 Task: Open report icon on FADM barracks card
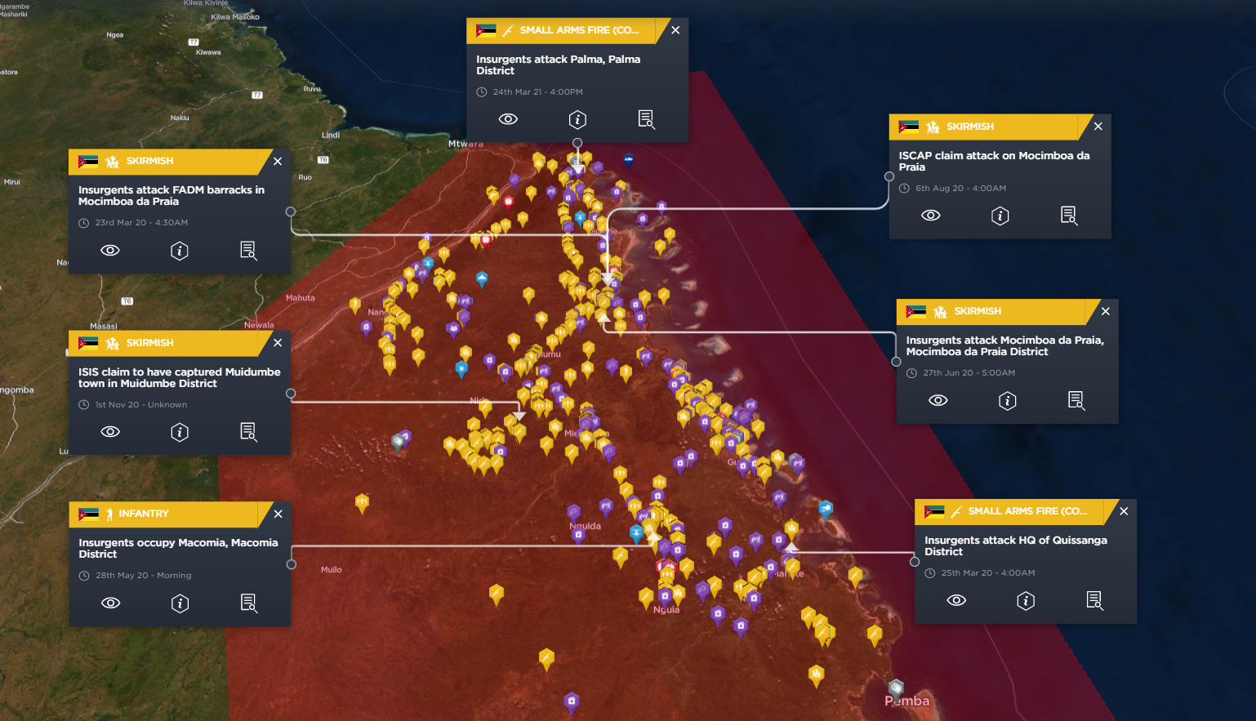point(248,250)
